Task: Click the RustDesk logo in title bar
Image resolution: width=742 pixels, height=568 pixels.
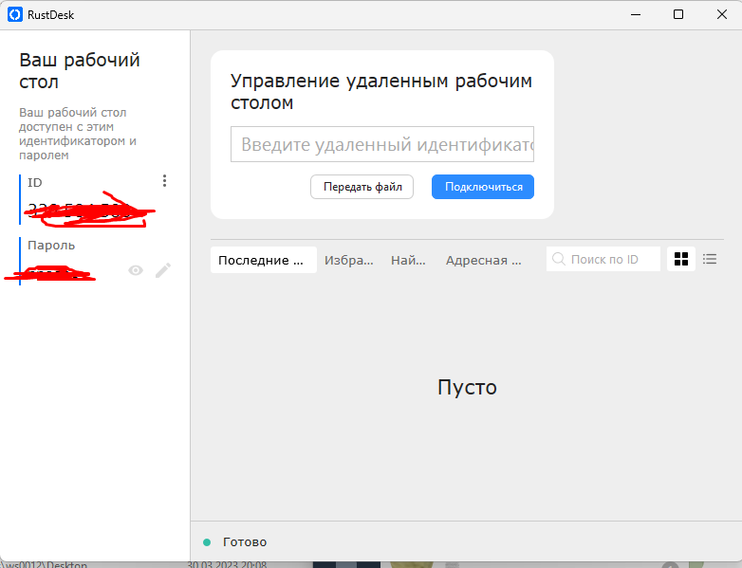Action: point(14,14)
